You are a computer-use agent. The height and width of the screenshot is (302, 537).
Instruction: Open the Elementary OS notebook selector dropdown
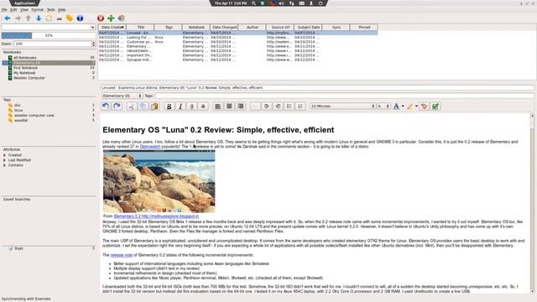click(x=122, y=96)
